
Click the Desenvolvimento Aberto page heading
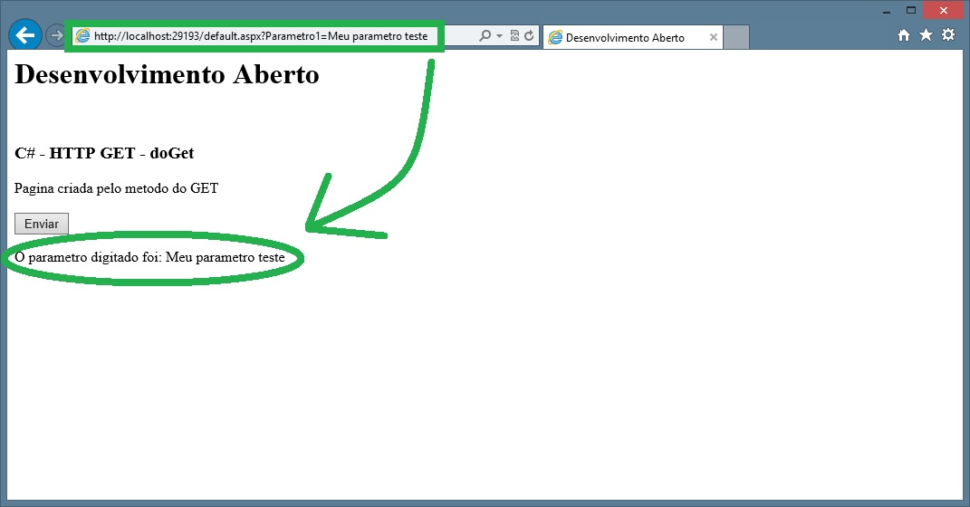coord(168,74)
